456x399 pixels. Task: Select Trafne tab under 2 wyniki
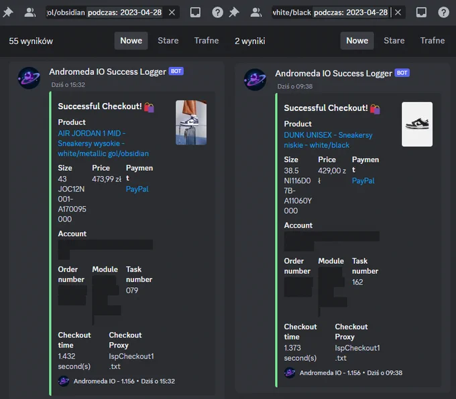(433, 41)
